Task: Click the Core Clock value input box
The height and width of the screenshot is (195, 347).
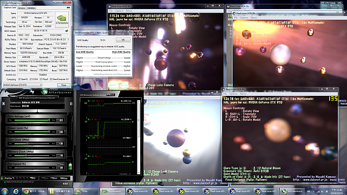Action: [60, 143]
